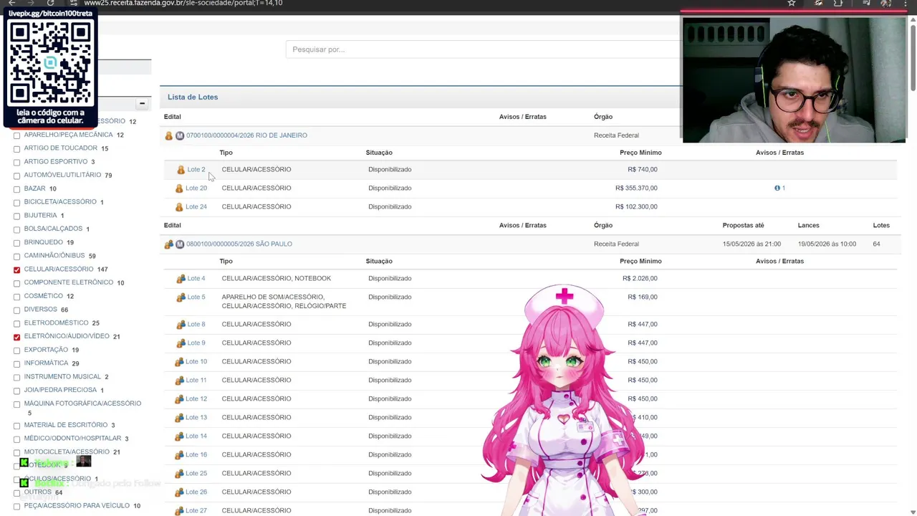Click the person icon beside Lote 2
Image resolution: width=917 pixels, height=516 pixels.
coord(181,170)
